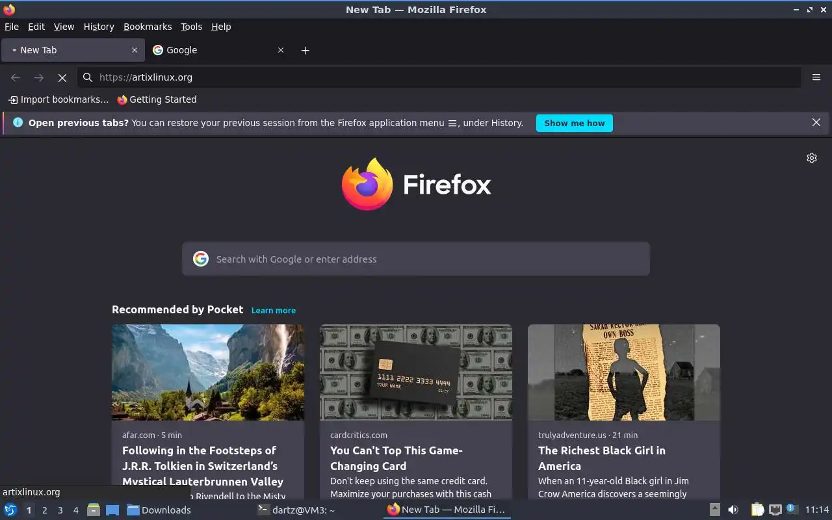Open a new tab with plus button
The height and width of the screenshot is (520, 832).
305,50
